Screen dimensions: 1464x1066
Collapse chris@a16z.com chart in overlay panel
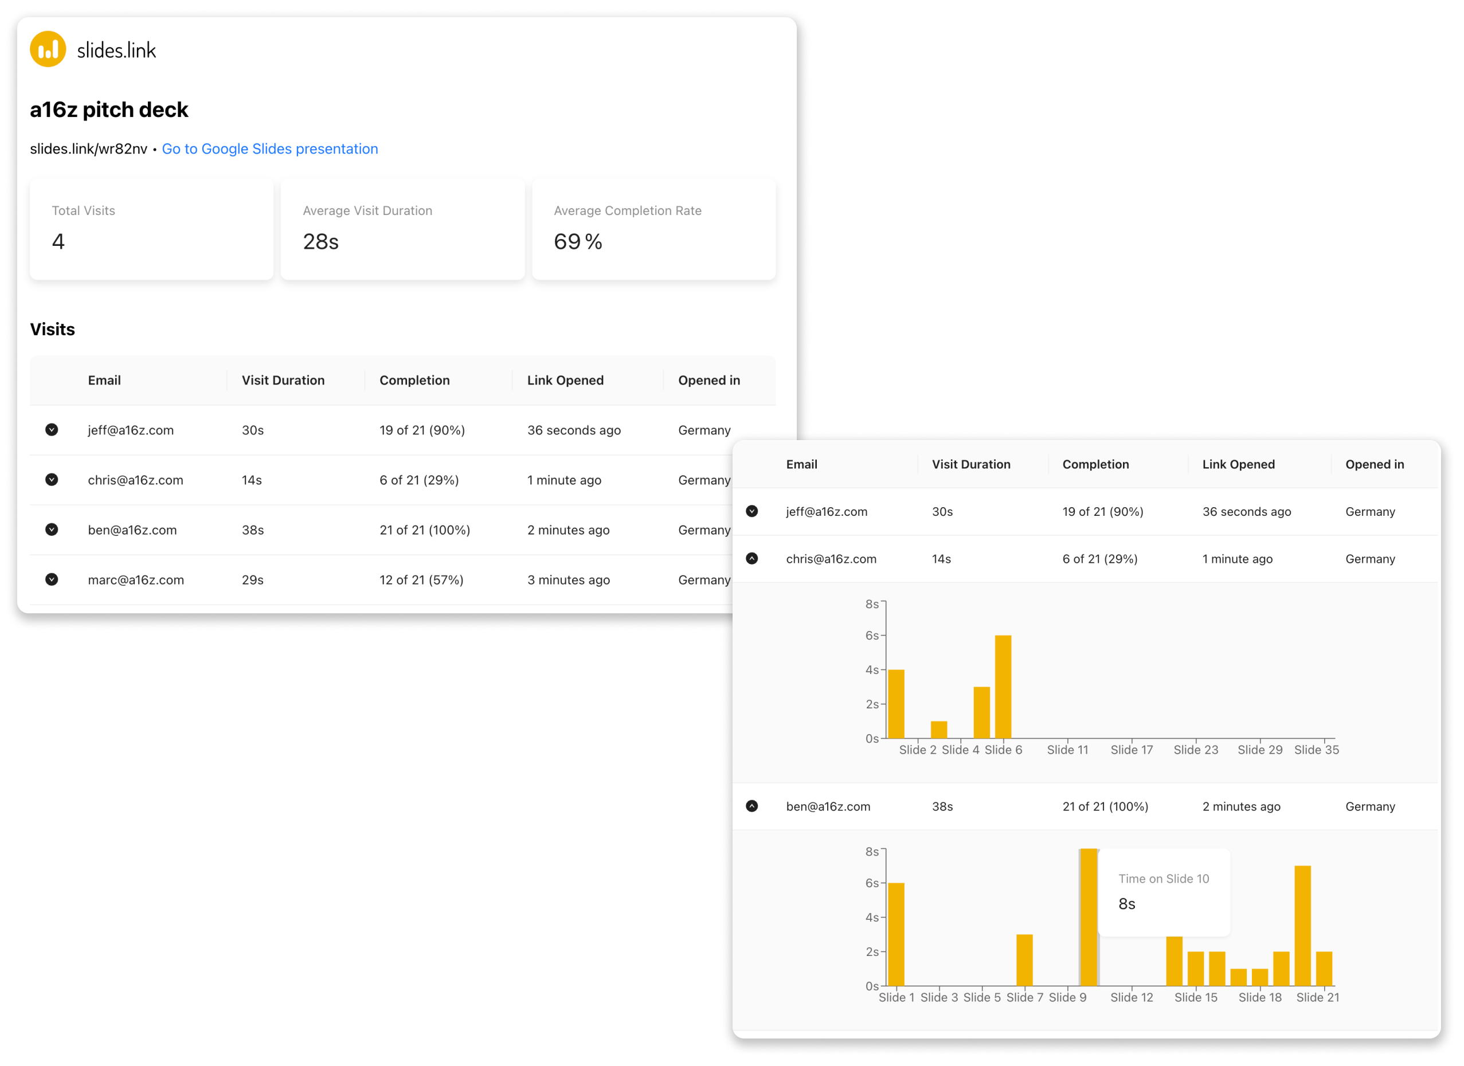[752, 558]
